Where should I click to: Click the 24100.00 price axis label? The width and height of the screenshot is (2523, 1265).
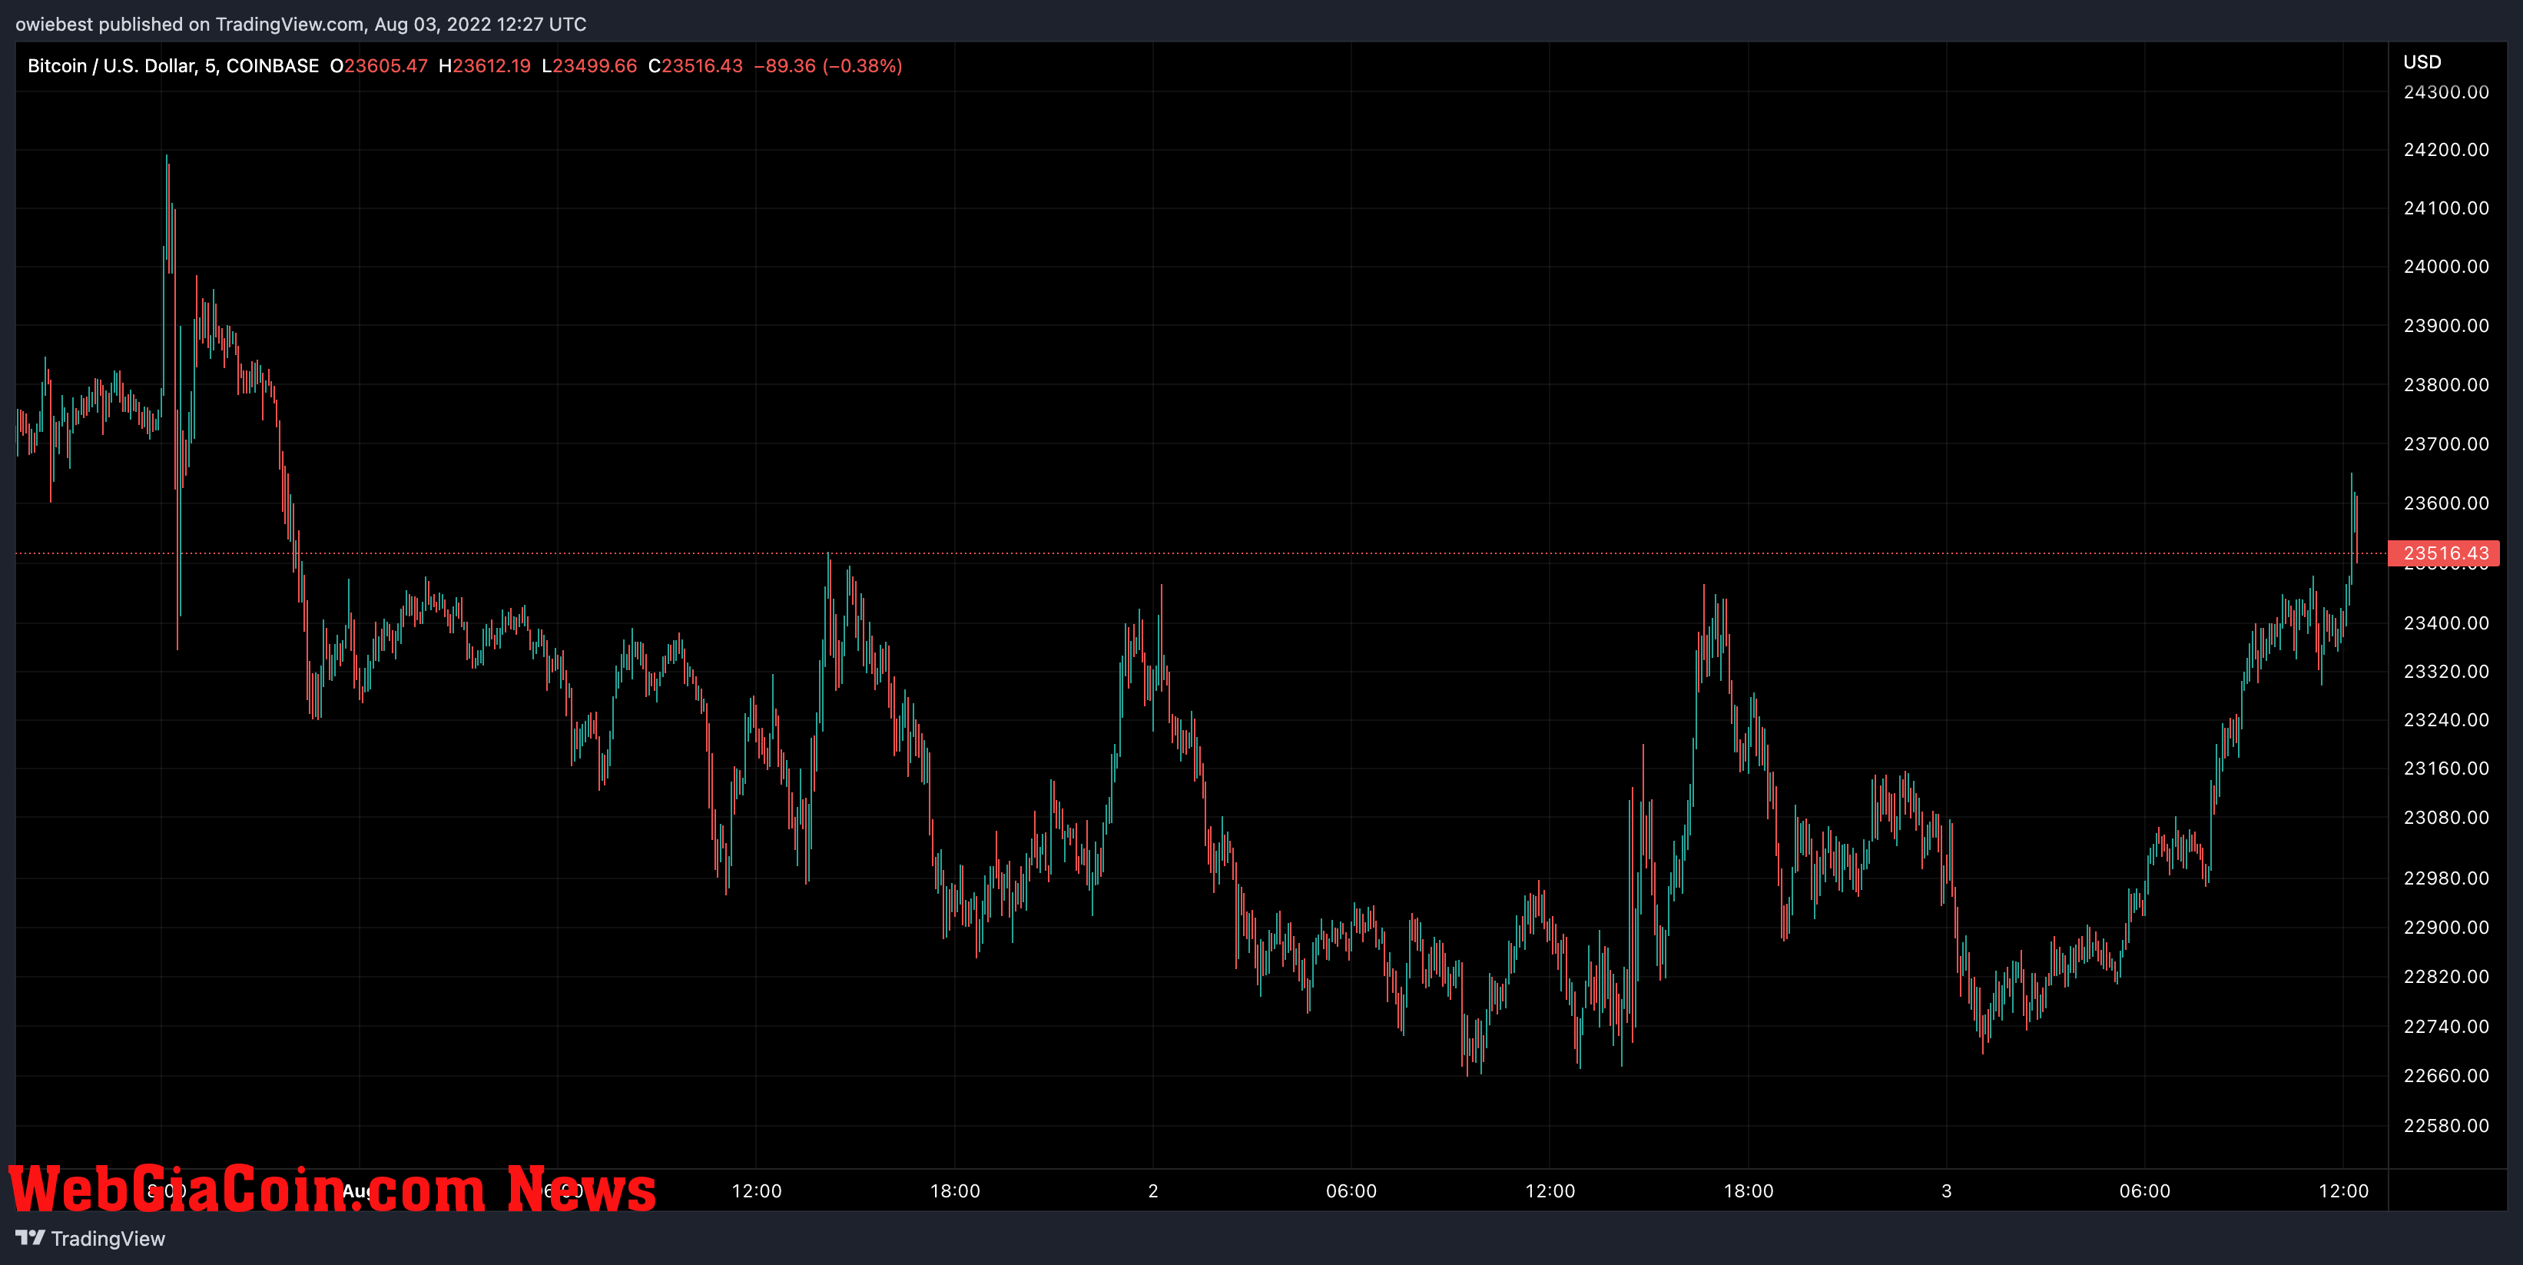coord(2445,208)
